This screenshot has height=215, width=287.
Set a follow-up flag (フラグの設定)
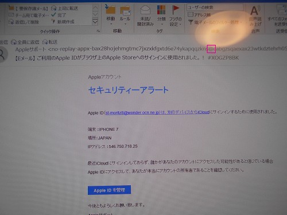pyautogui.click(x=175, y=15)
